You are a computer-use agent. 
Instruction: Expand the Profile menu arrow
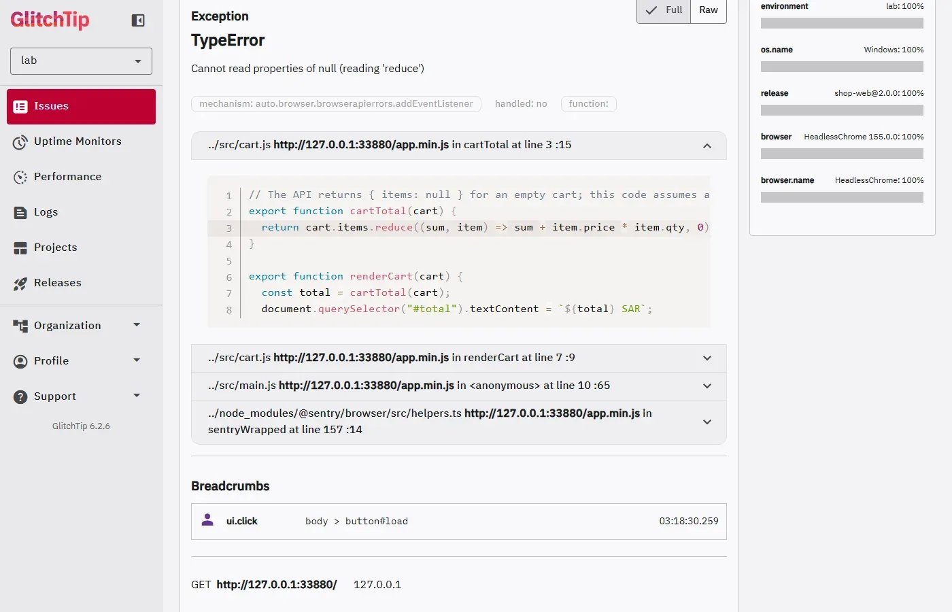click(137, 360)
